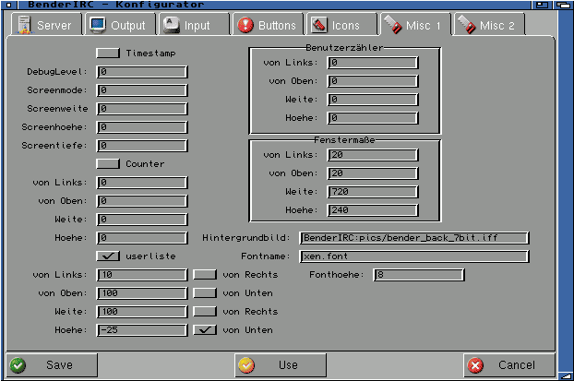Toggle von Rechts checkbox beside Weite 100
Image resolution: width=574 pixels, height=381 pixels.
point(205,312)
